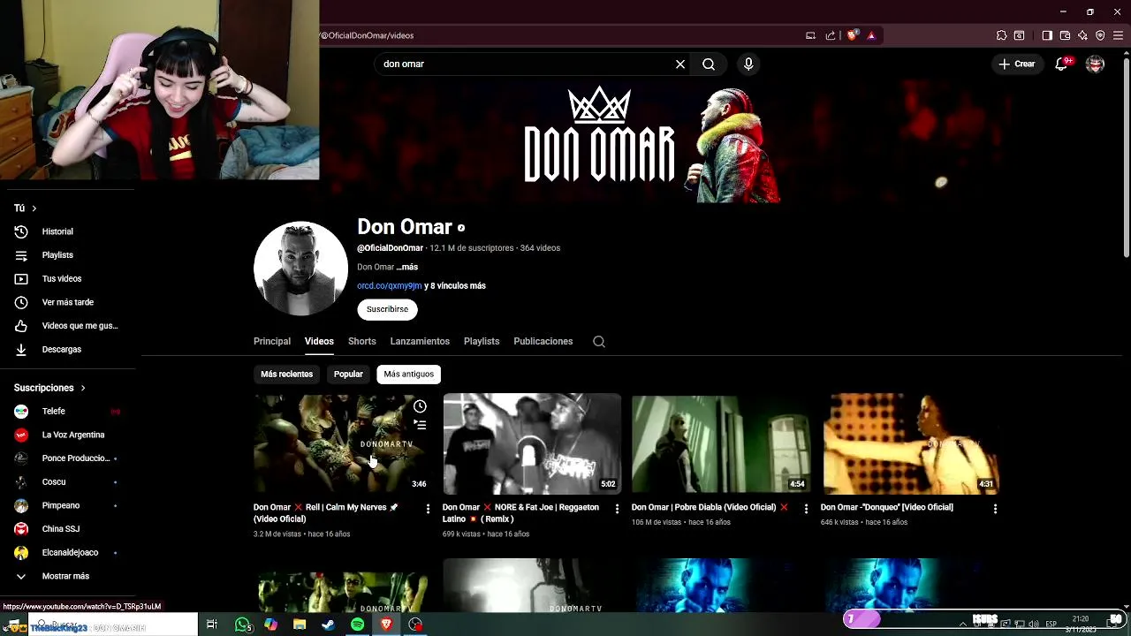Viewport: 1131px width, 636px height.
Task: Open the browser extensions puzzle icon
Action: [x=1001, y=35]
